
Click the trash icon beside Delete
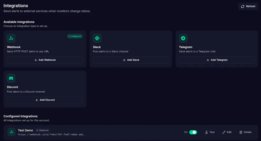241,132
